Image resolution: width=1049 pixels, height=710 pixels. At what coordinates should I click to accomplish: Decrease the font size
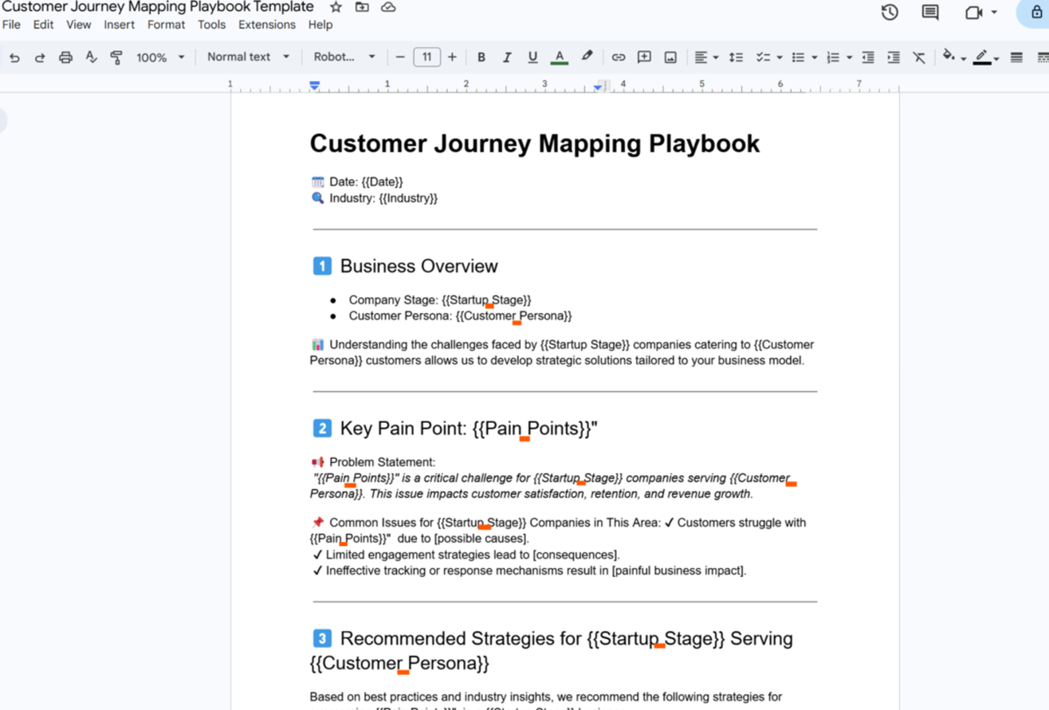click(x=400, y=57)
